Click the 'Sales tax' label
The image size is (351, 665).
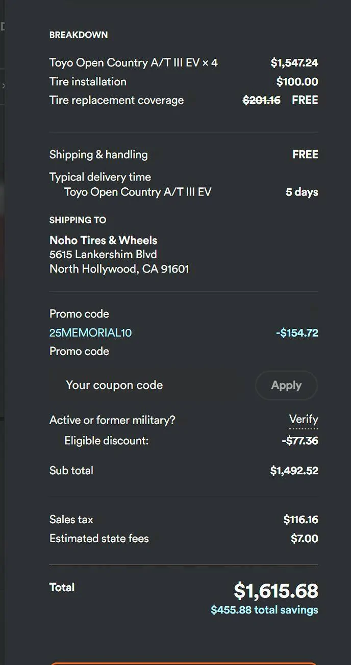71,520
